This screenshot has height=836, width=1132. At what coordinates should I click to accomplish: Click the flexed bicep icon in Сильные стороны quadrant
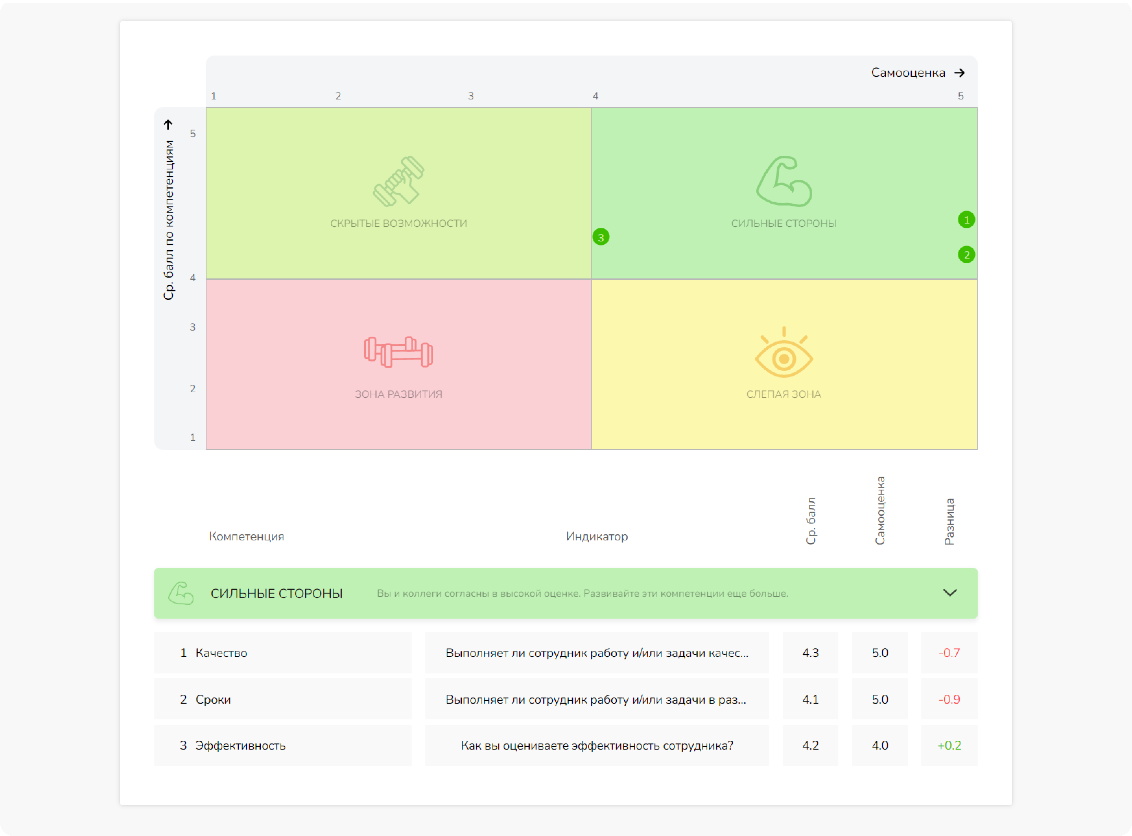click(784, 181)
